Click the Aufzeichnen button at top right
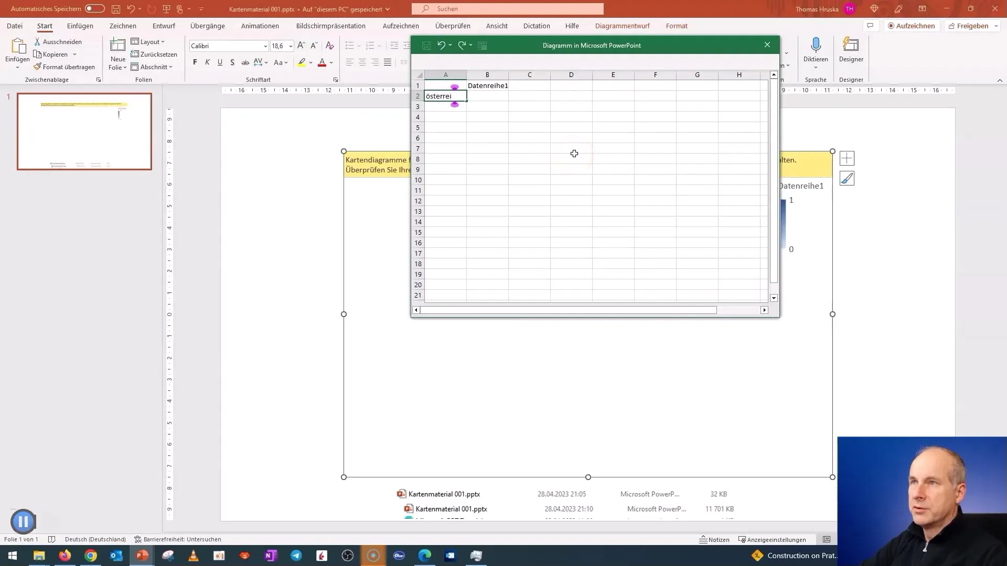Viewport: 1007px width, 566px height. pyautogui.click(x=911, y=26)
